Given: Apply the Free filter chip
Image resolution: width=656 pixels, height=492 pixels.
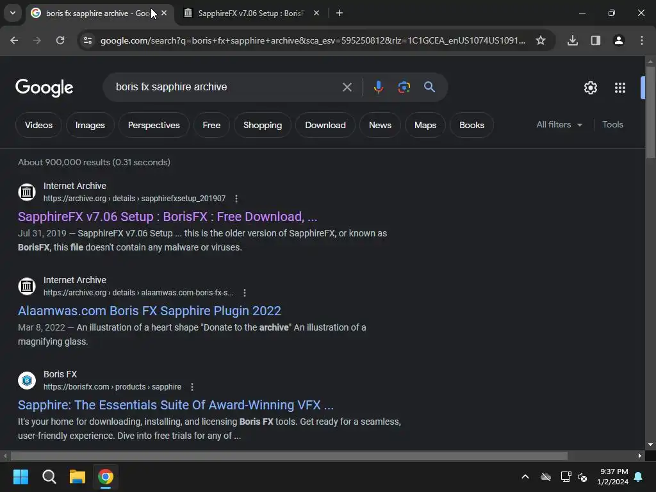Looking at the screenshot, I should tap(211, 125).
